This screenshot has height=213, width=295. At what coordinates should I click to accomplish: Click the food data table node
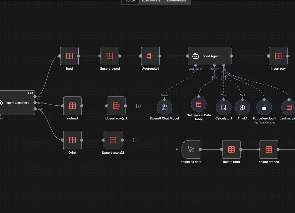point(69,56)
